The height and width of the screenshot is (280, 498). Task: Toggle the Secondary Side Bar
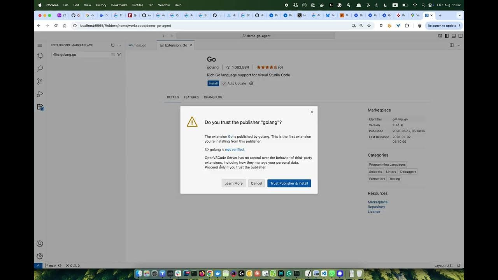(x=460, y=35)
